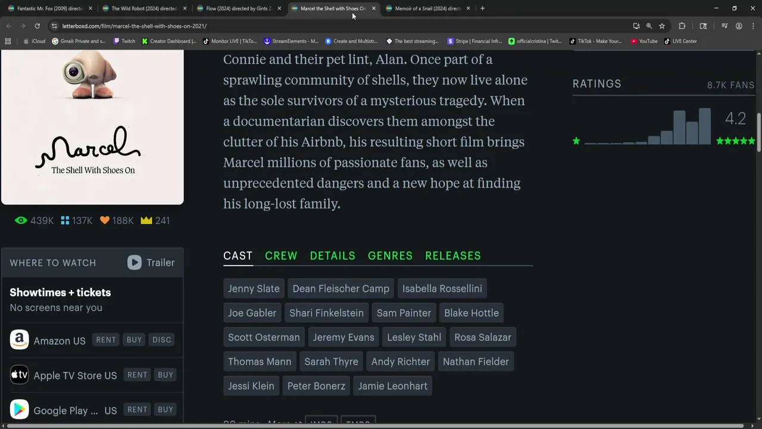Image resolution: width=762 pixels, height=429 pixels.
Task: Open the Twitch bookmark
Action: point(124,41)
